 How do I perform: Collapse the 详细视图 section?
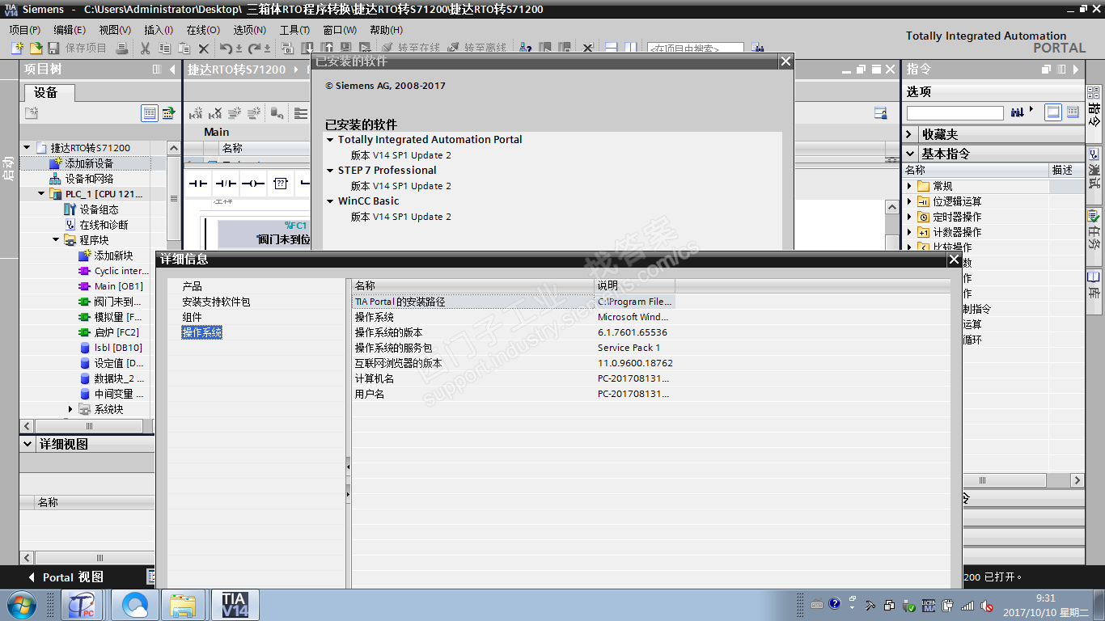(x=28, y=444)
